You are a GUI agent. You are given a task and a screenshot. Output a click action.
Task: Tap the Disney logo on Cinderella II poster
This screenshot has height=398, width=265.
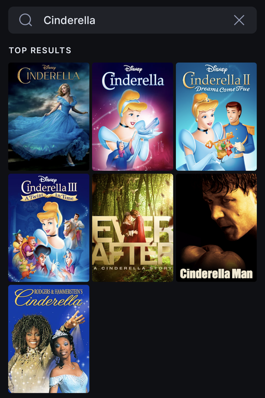click(216, 69)
